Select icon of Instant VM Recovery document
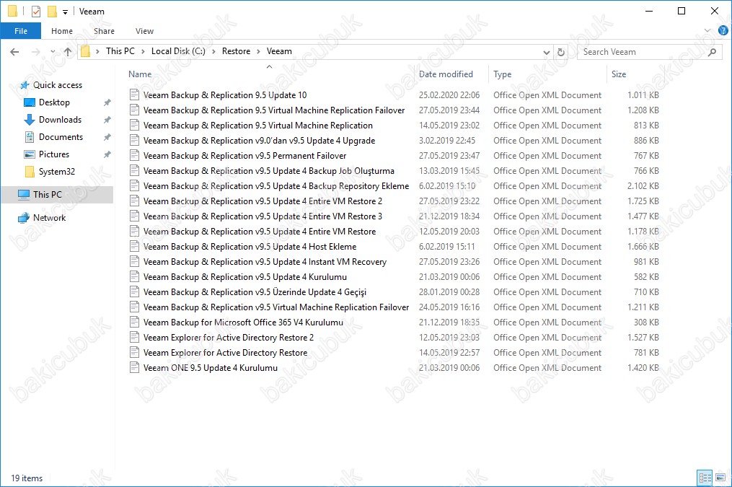The height and width of the screenshot is (487, 732). click(134, 261)
